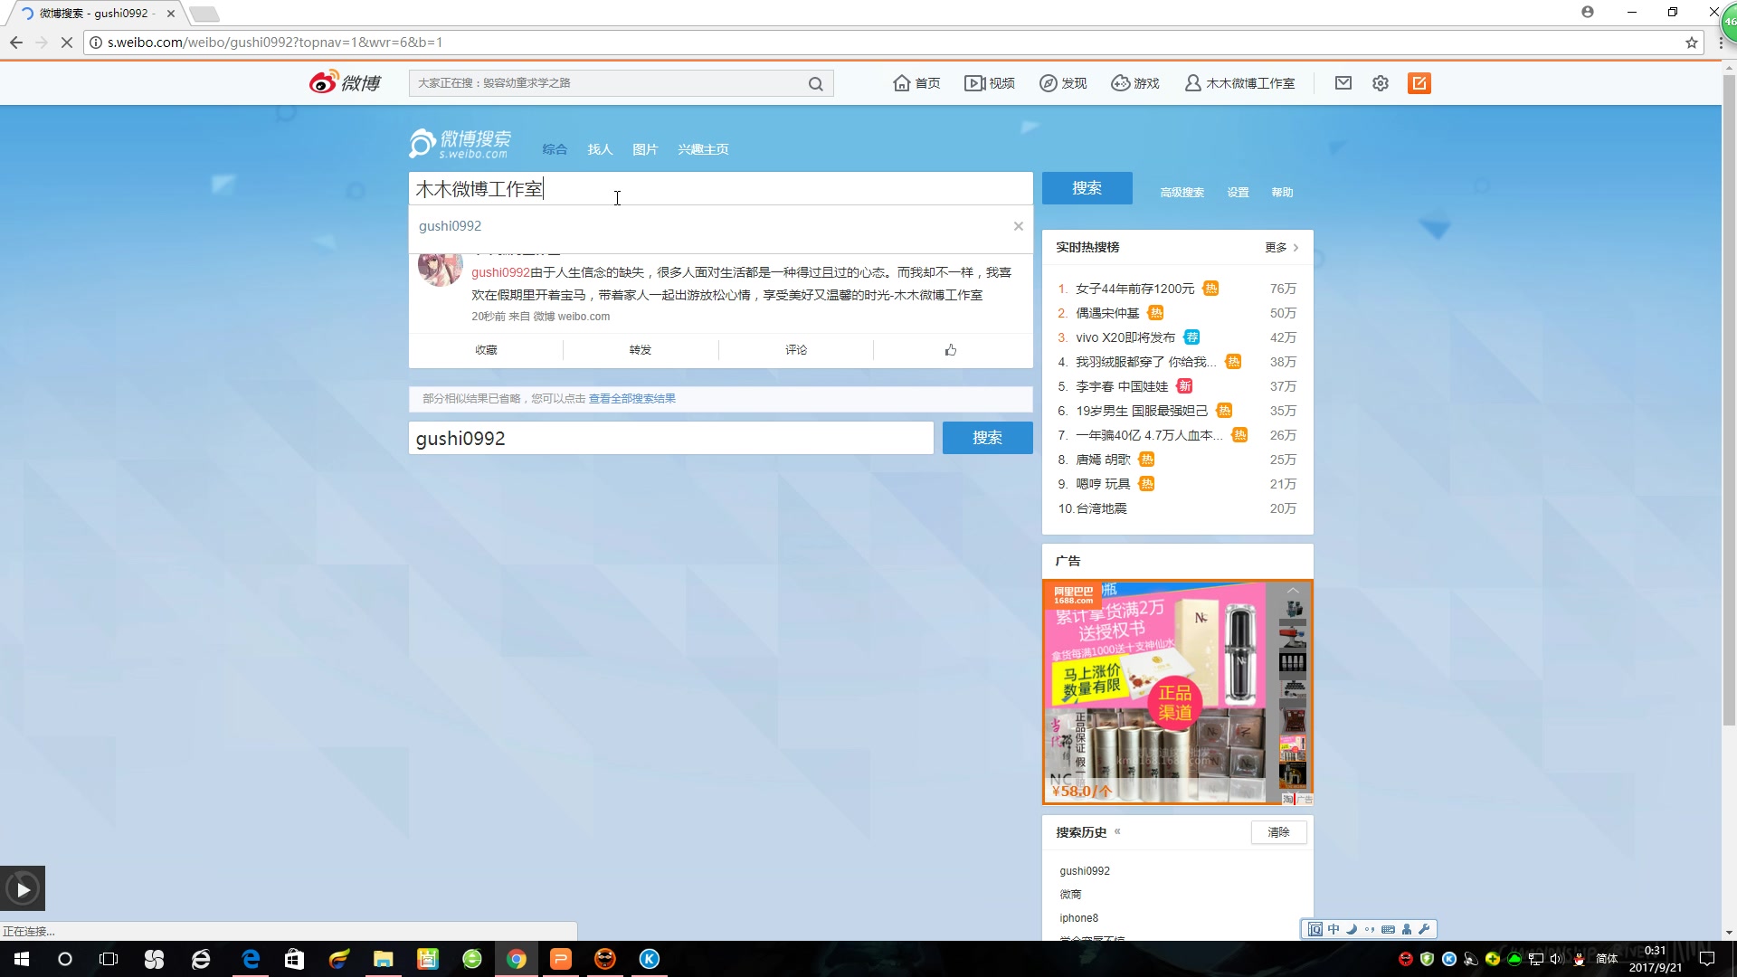Viewport: 1737px width, 977px height.
Task: Open search 帮助 link
Action: tap(1282, 193)
